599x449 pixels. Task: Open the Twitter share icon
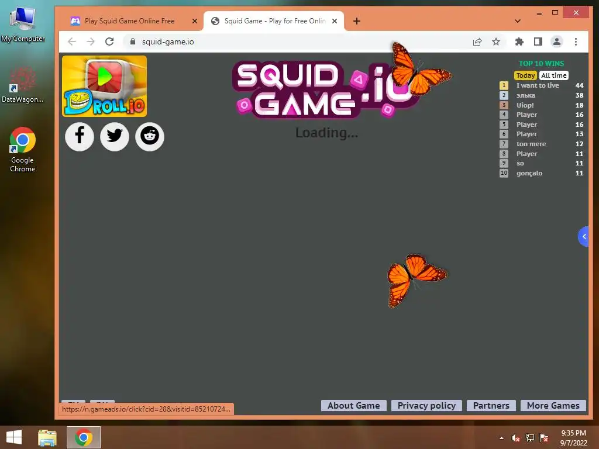[x=115, y=136]
